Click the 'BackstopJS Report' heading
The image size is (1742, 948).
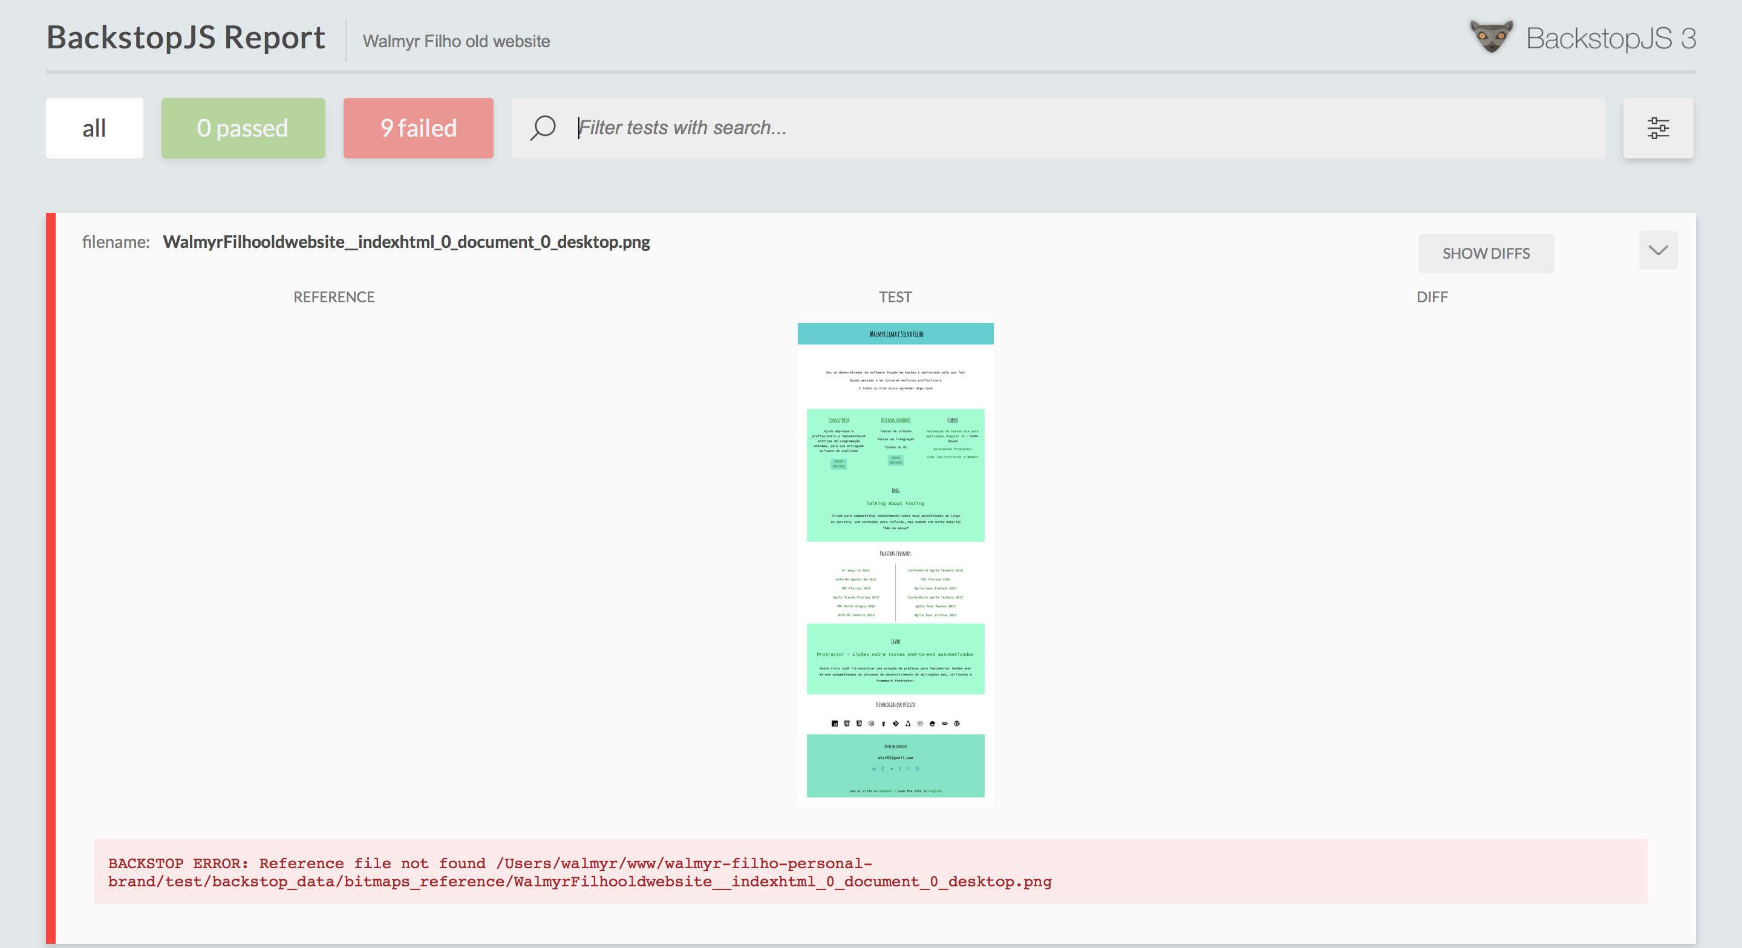(x=185, y=38)
